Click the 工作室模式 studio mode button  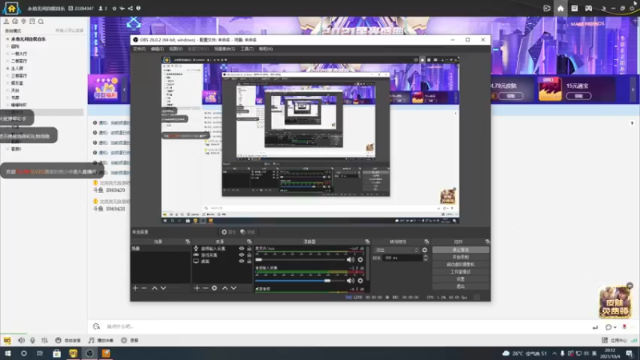tap(461, 272)
